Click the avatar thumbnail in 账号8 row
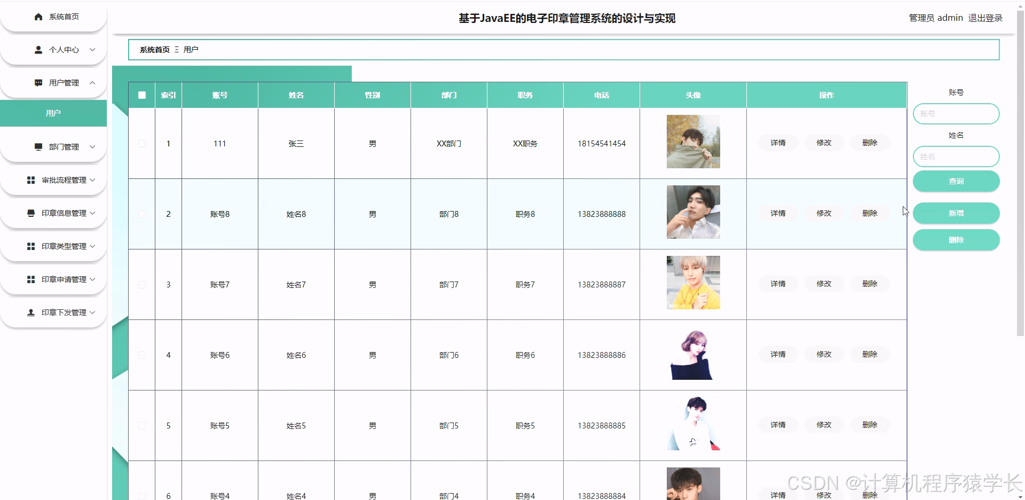 (693, 212)
